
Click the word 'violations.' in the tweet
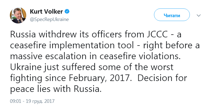pos(159,56)
